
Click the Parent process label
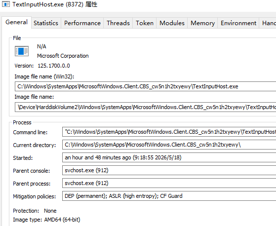click(32, 184)
